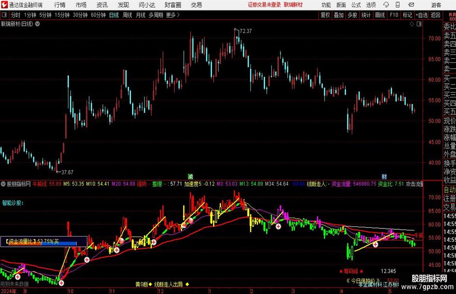Open the 交易 menu
This screenshot has width=456, height=294.
pyautogui.click(x=196, y=5)
